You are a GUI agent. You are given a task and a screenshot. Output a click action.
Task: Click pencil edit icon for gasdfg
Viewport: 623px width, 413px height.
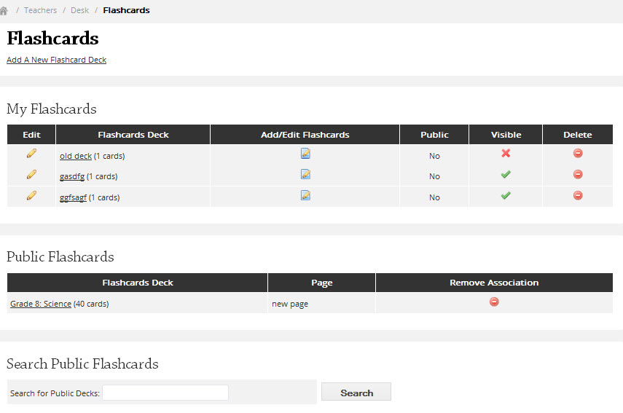pyautogui.click(x=31, y=174)
